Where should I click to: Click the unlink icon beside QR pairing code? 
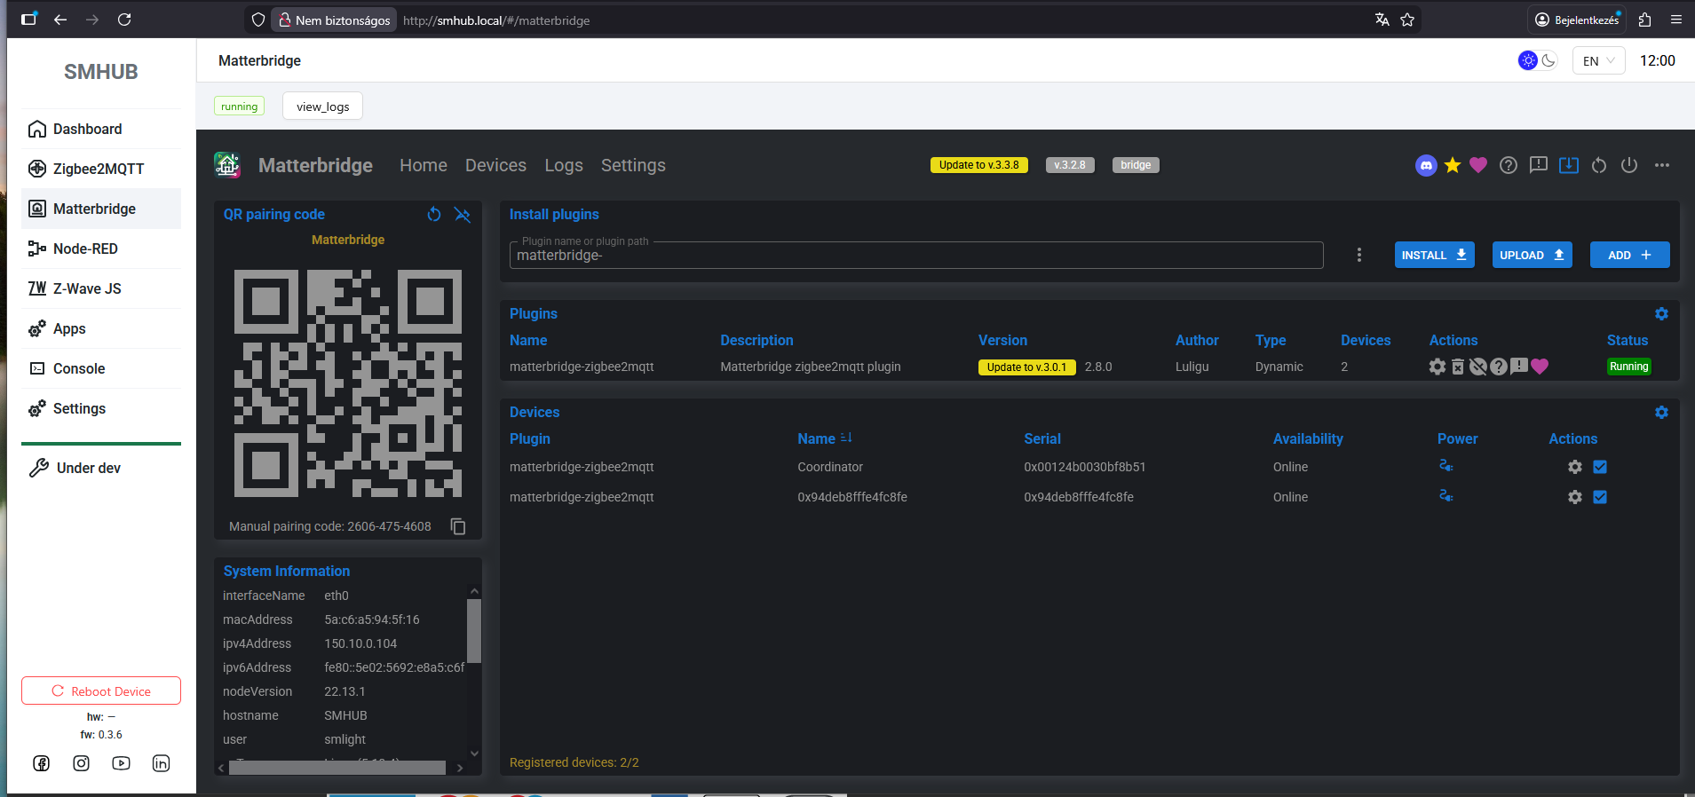tap(463, 214)
